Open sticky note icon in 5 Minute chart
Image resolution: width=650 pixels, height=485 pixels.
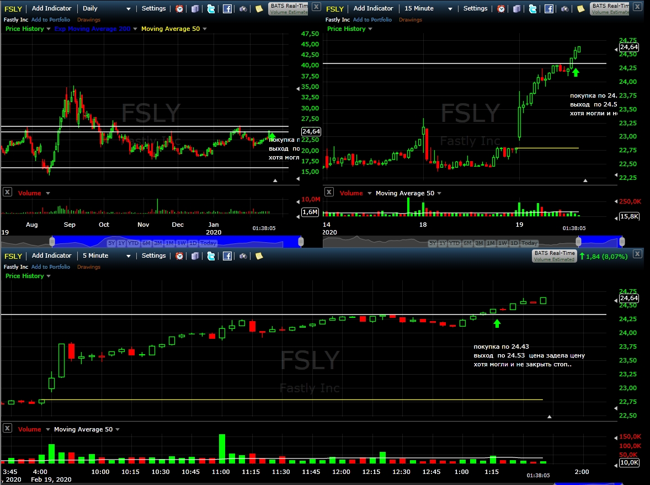click(259, 256)
